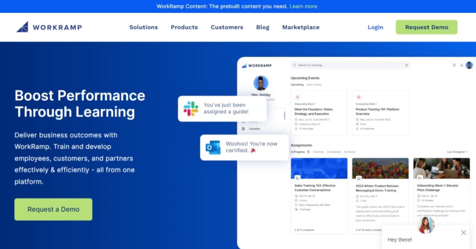Screen dimensions: 476x249
Task: Click the filter icon inside the search bar
Action: point(406,65)
